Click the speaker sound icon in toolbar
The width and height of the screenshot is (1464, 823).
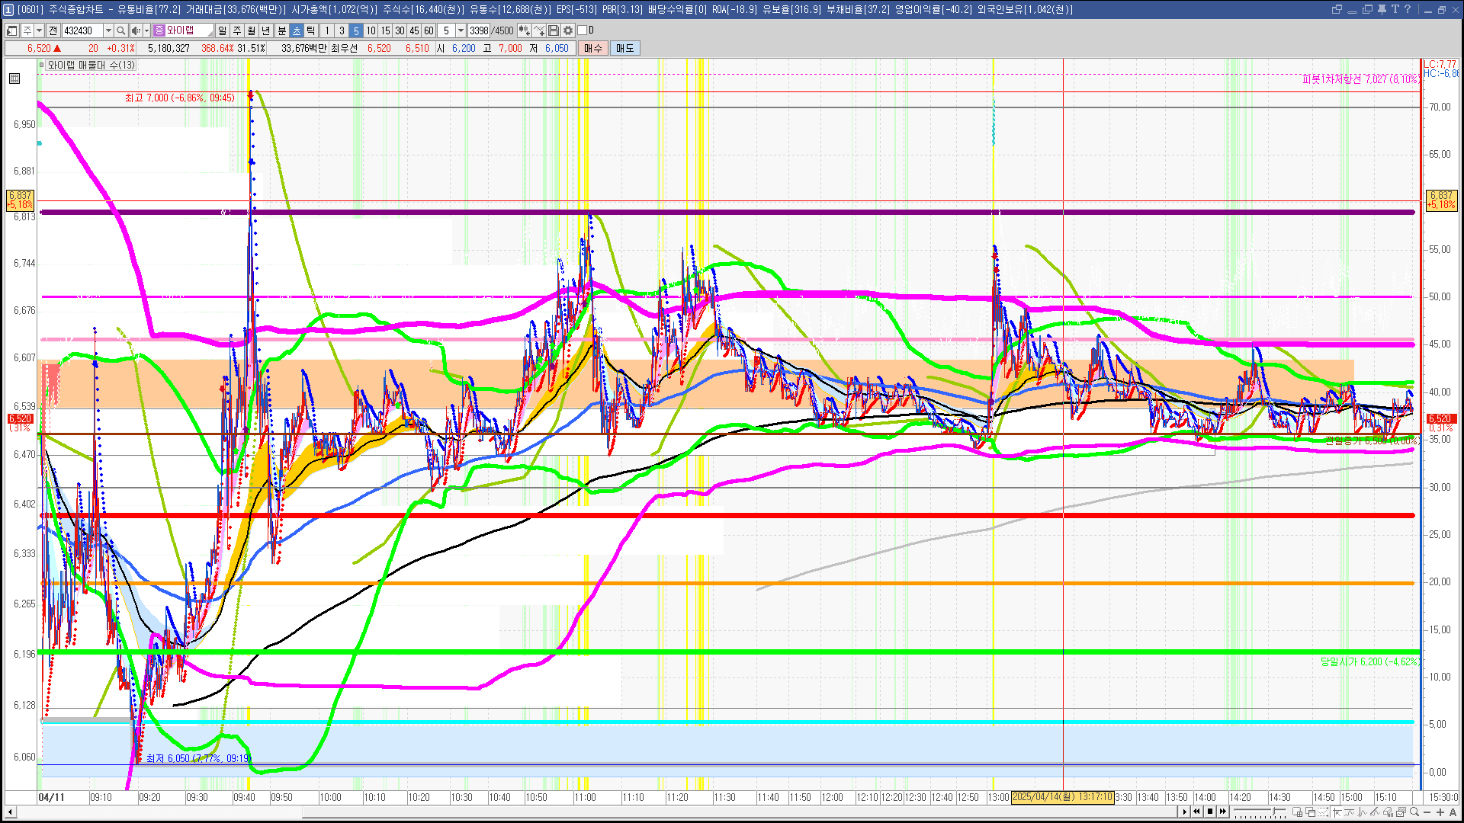135,30
